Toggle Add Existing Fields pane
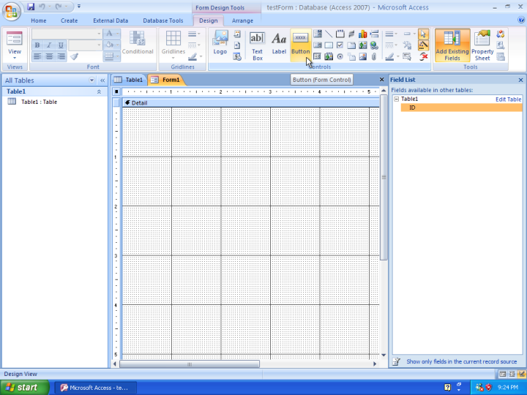This screenshot has height=395, width=527. point(452,45)
